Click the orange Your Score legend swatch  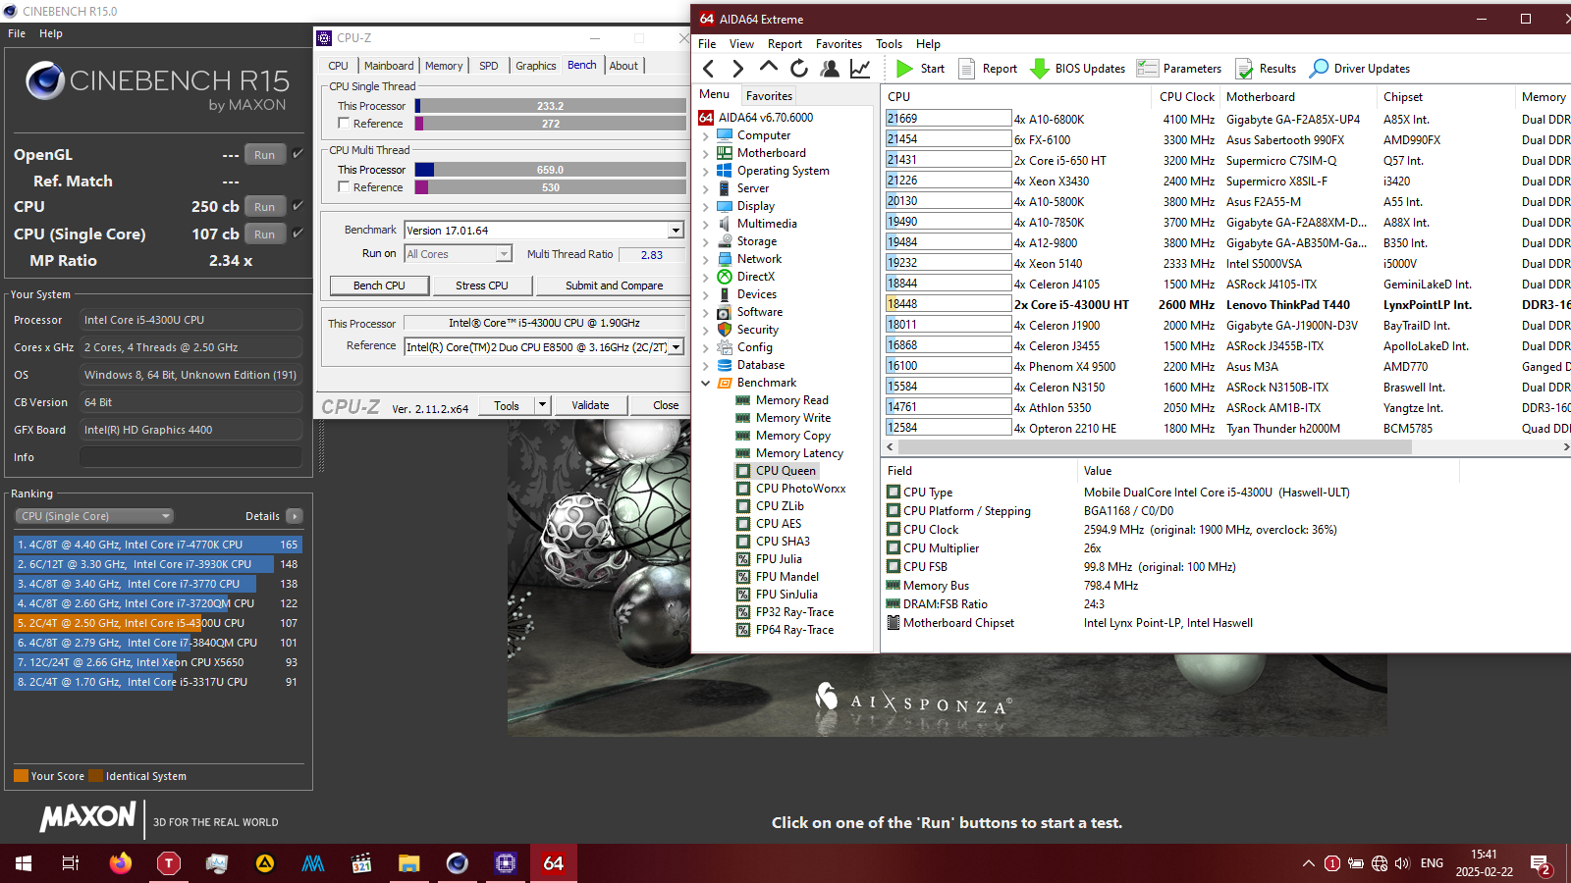point(21,776)
